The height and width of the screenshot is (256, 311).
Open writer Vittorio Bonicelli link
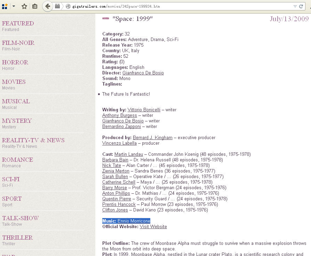(144, 110)
